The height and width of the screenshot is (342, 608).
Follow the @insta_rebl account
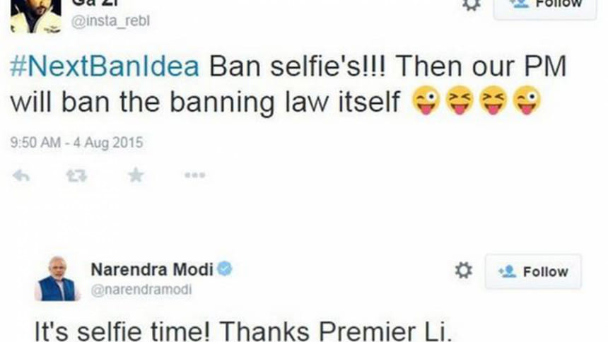click(x=545, y=6)
